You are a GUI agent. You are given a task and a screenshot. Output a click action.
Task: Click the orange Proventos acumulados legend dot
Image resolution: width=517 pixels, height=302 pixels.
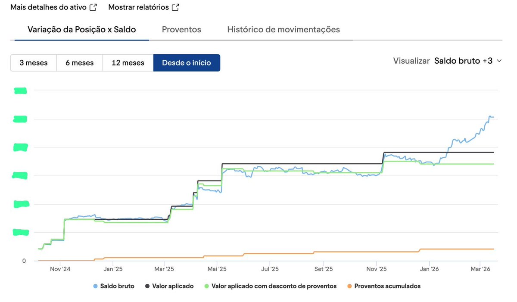tap(349, 286)
